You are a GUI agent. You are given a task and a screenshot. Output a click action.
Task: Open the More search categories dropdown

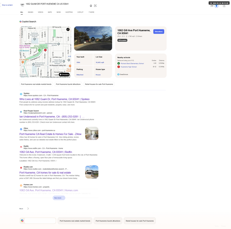(x=91, y=12)
